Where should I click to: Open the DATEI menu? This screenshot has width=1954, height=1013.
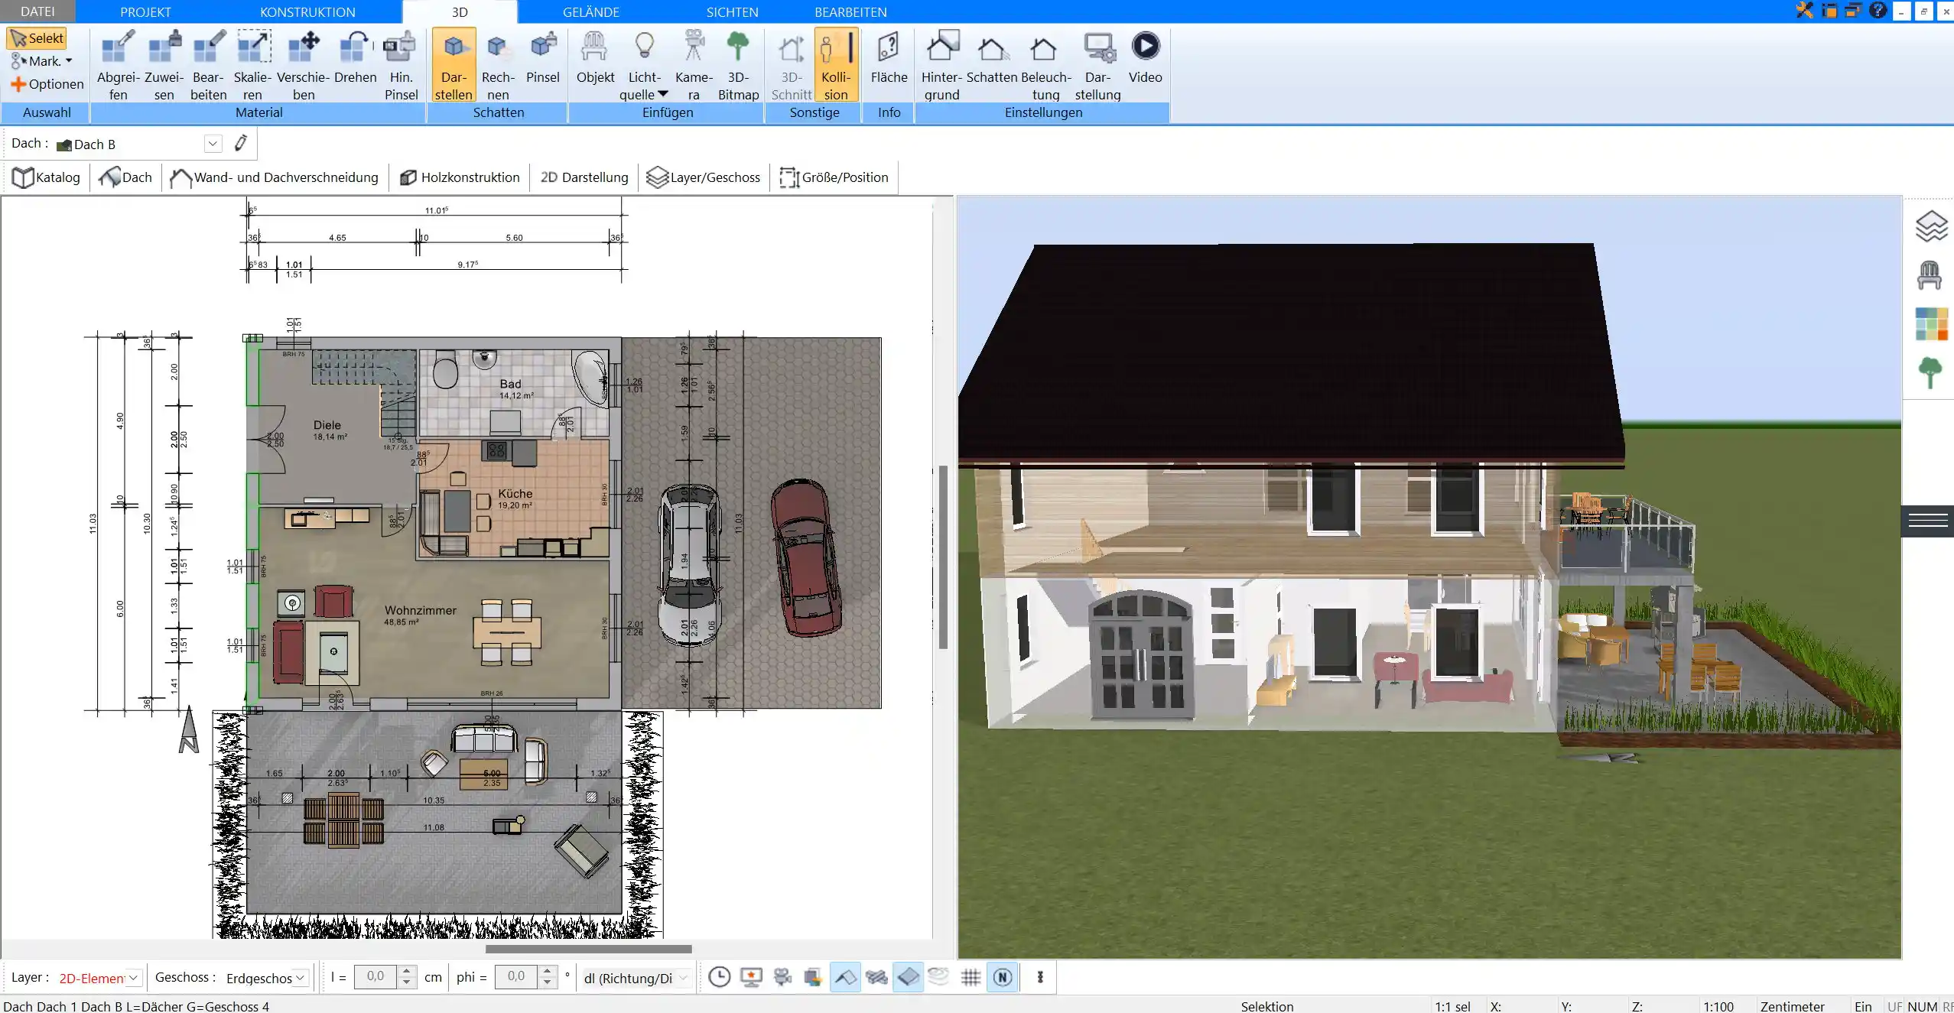point(37,11)
